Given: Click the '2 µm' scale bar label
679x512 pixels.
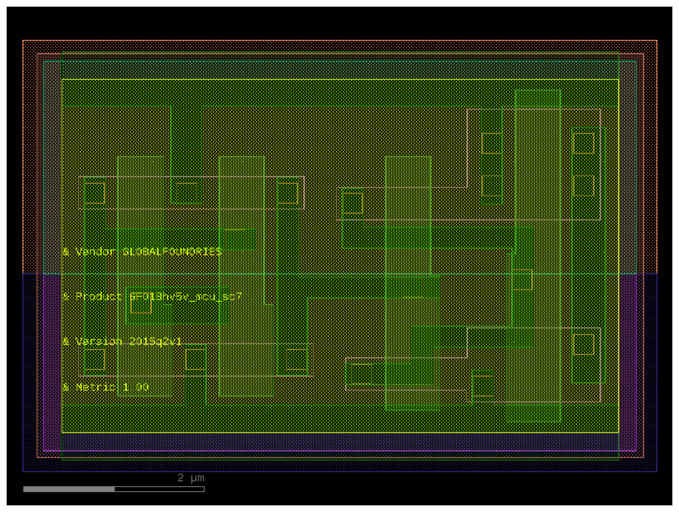Looking at the screenshot, I should coord(191,478).
